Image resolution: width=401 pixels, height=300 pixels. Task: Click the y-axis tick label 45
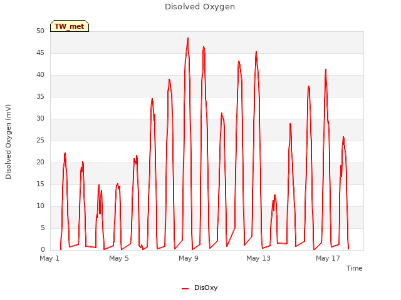pyautogui.click(x=40, y=52)
